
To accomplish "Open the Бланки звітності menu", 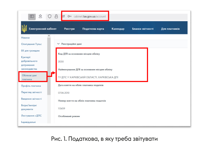I will (143, 29).
